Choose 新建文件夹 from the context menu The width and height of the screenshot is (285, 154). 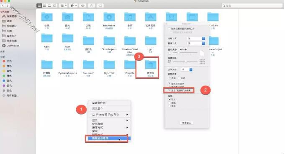coord(110,103)
